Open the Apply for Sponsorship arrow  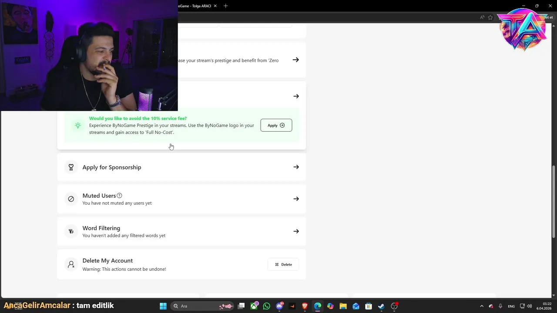click(296, 167)
